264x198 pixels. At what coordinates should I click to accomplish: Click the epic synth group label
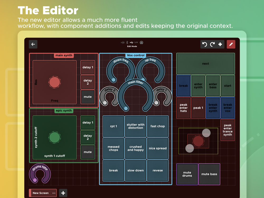64,111
